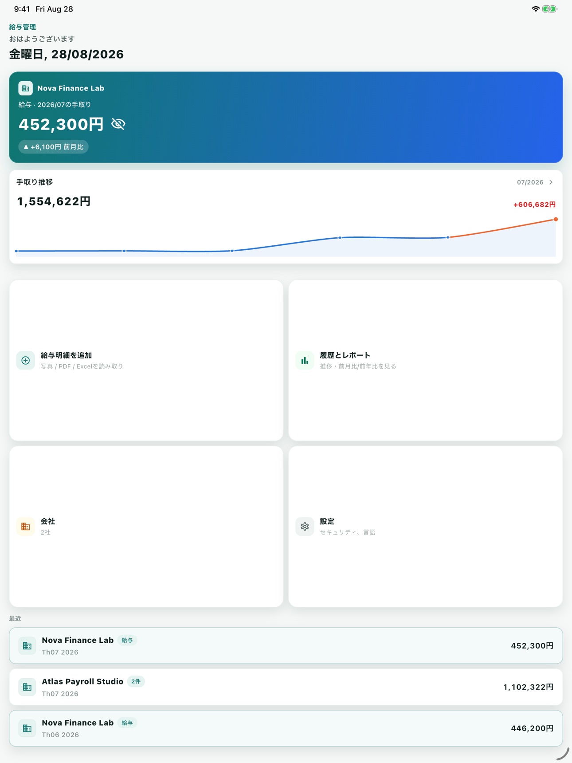Viewport: 572px width, 763px height.
Task: Click the battery status icon
Action: 550,9
